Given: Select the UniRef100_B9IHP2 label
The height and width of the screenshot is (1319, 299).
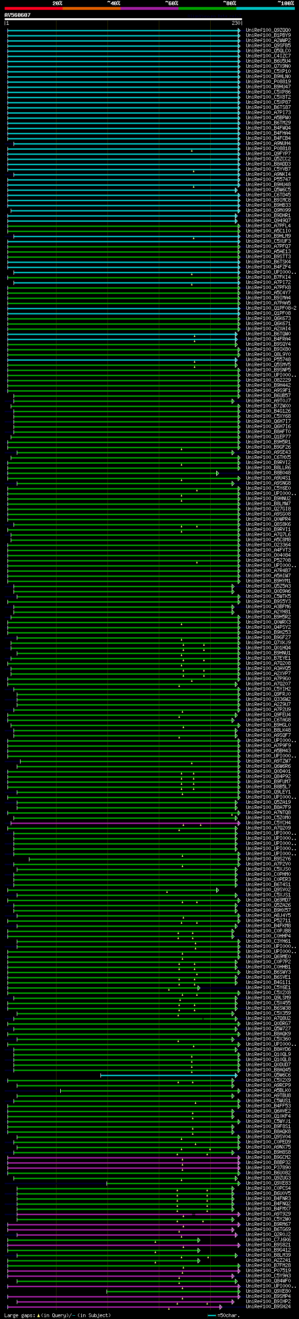Looking at the screenshot, I should [268, 1301].
